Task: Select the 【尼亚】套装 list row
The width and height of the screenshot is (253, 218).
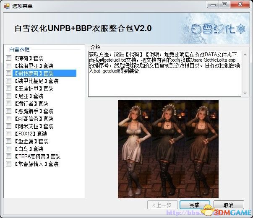Action: [x=29, y=96]
